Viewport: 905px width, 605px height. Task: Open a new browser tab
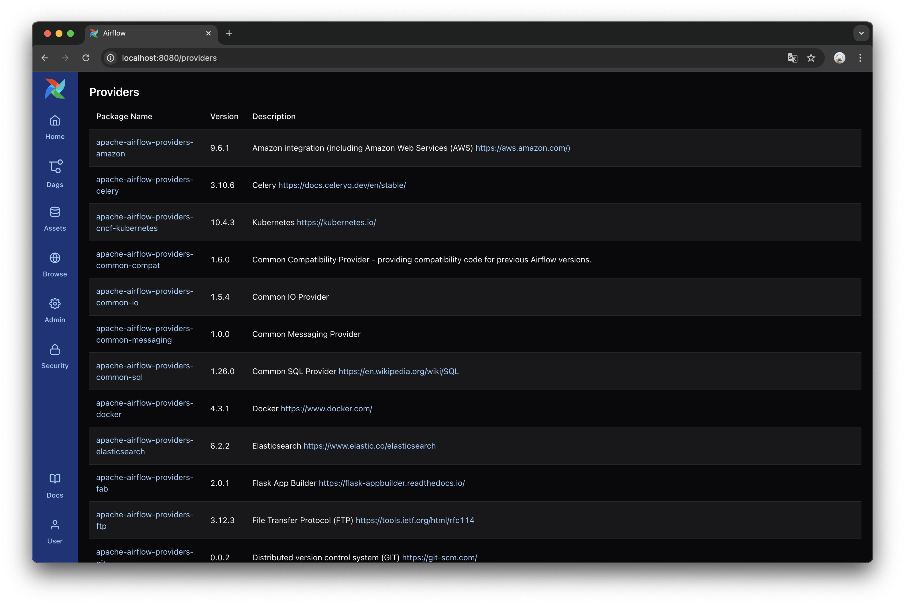coord(229,33)
